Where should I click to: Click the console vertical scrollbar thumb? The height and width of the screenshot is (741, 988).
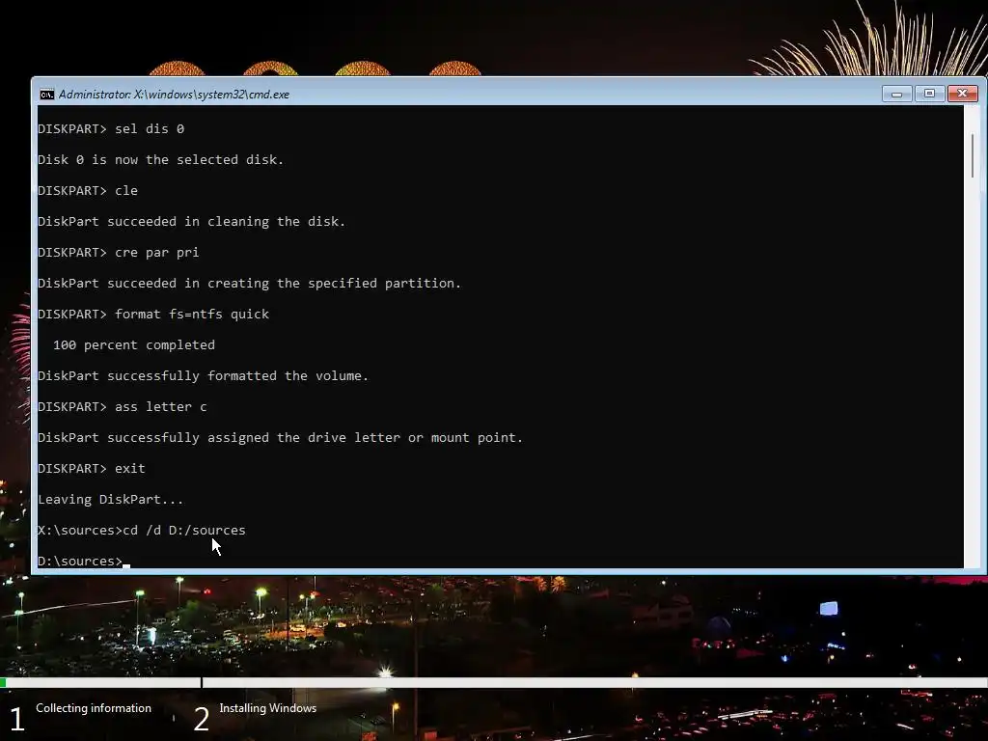pos(974,155)
